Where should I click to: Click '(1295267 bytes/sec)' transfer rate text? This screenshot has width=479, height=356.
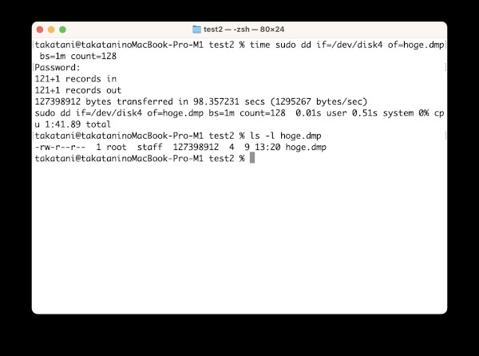pyautogui.click(x=319, y=101)
